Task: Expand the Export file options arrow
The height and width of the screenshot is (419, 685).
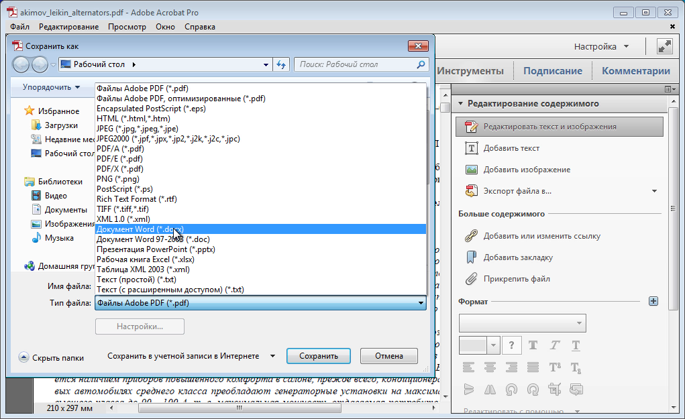Action: click(654, 191)
